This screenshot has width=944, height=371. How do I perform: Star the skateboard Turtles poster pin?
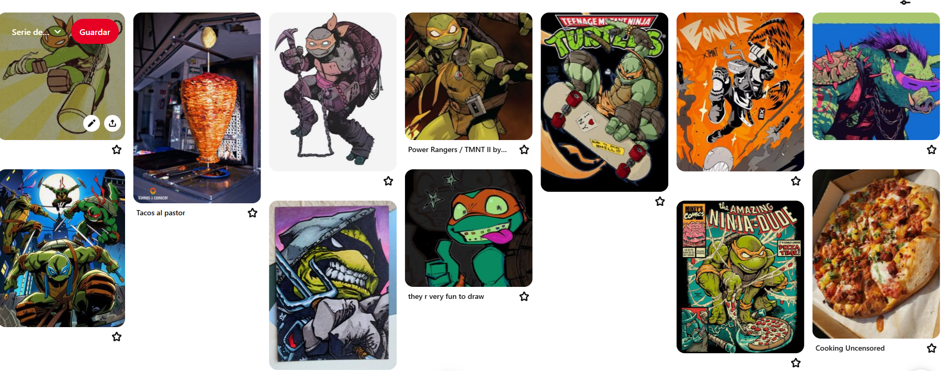point(660,201)
